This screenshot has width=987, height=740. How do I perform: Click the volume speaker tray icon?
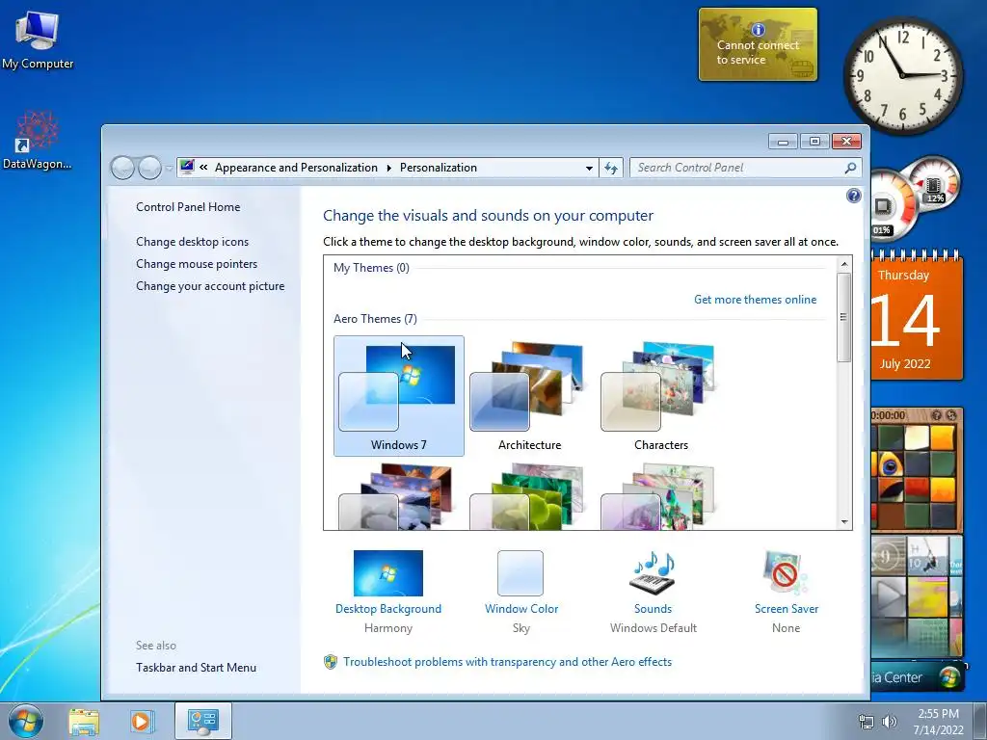889,722
